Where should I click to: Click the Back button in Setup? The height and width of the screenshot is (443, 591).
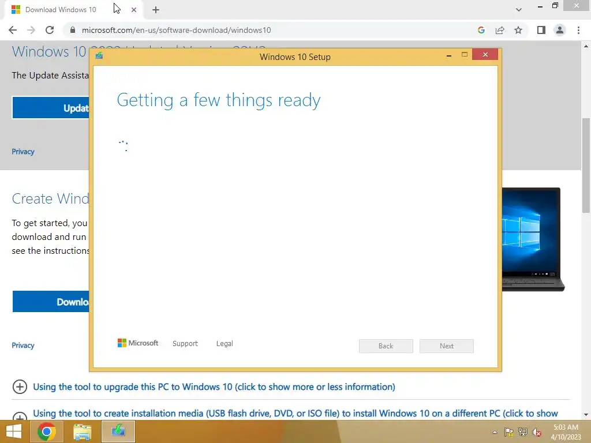point(386,346)
